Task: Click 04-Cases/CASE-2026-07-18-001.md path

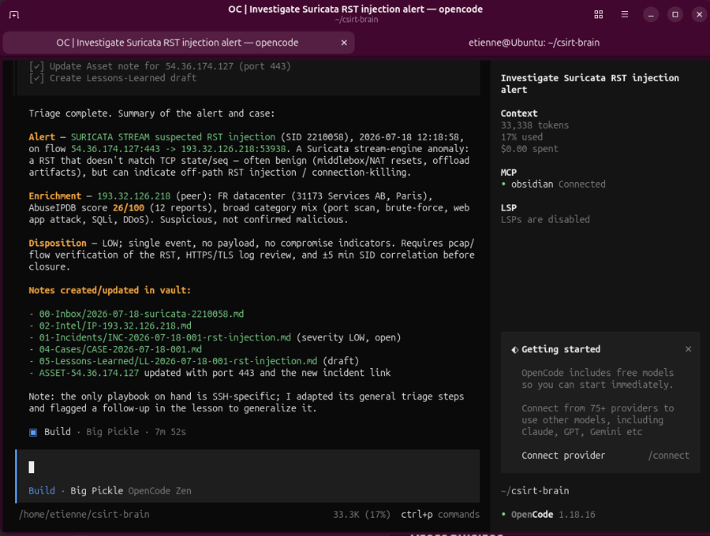Action: tap(121, 349)
